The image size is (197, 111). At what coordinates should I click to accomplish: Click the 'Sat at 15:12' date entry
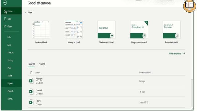point(144,103)
